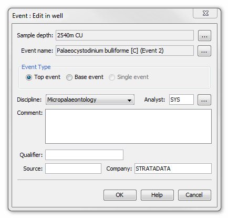Confirm changes with the OK button
Screen dimensions: 228x218
[120, 195]
